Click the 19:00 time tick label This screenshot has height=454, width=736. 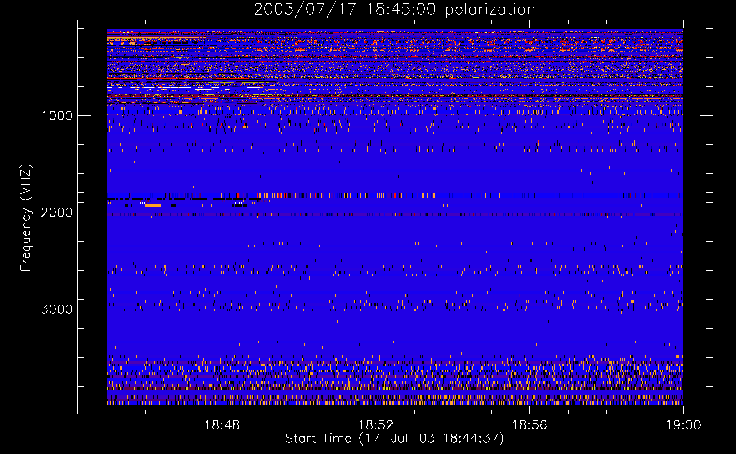coord(683,425)
